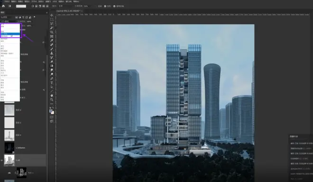Select the Eyedropper tool
Image resolution: width=313 pixels, height=182 pixels.
tap(52, 40)
